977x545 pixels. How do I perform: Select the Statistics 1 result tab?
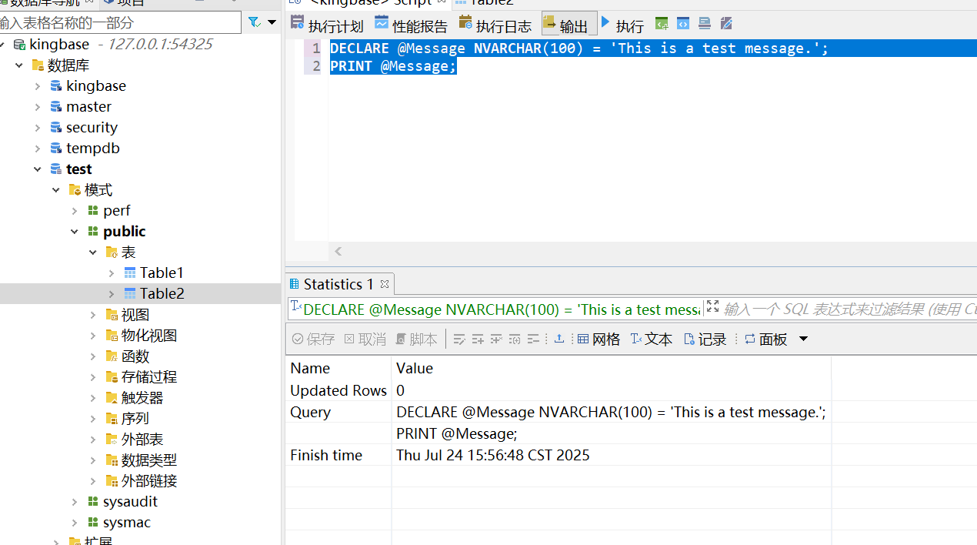pos(332,284)
